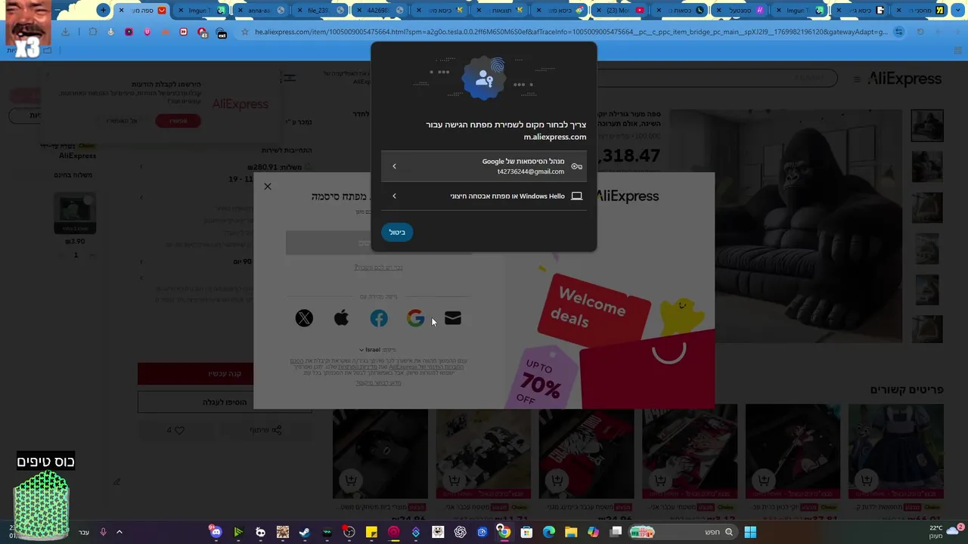Viewport: 968px width, 544px height.
Task: Expand chevron of Windows Hello row
Action: [394, 196]
